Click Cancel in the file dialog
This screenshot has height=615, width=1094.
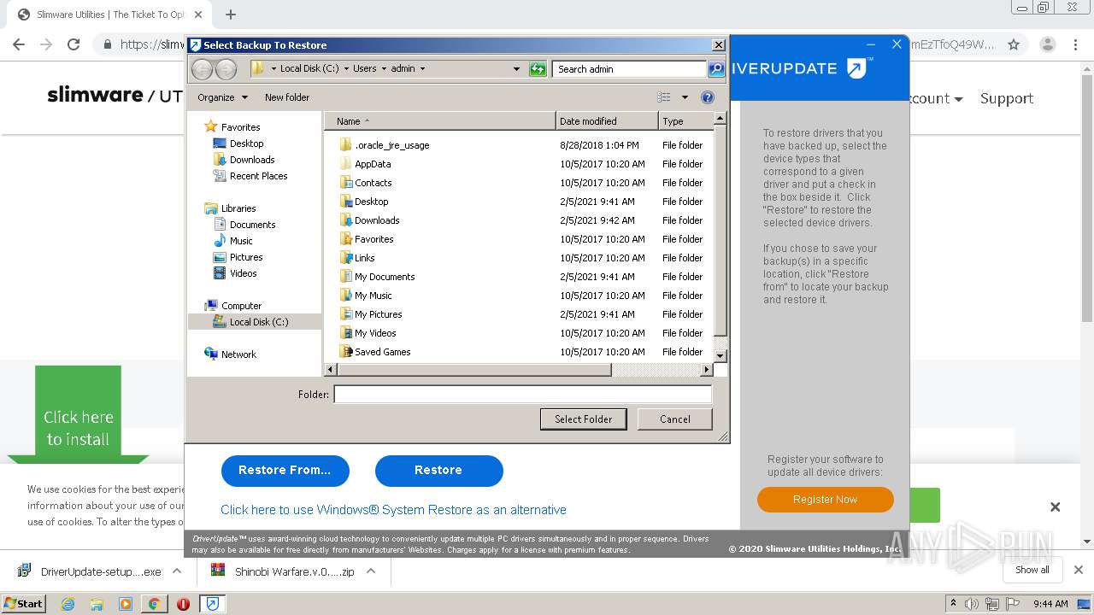[675, 419]
